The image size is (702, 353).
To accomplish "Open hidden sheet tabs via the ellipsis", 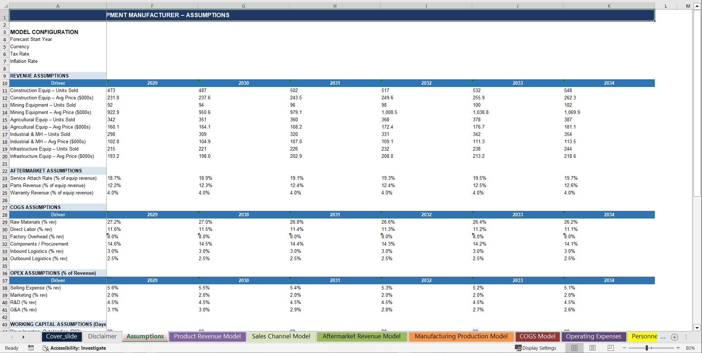I will (664, 337).
